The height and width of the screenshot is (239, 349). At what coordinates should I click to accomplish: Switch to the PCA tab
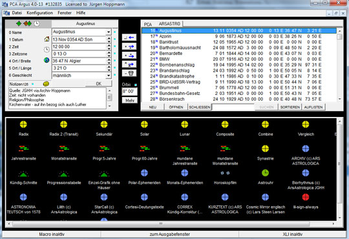148,24
